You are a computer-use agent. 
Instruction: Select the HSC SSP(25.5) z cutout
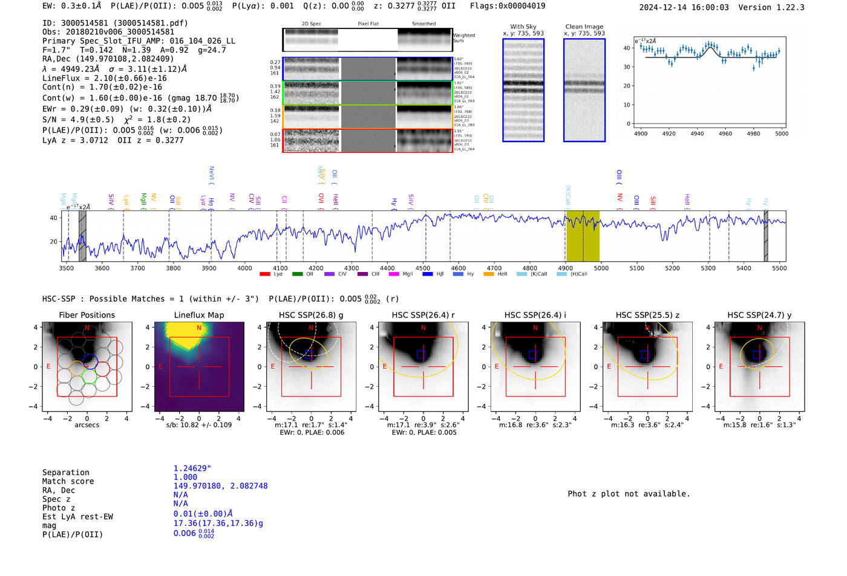[x=647, y=367]
